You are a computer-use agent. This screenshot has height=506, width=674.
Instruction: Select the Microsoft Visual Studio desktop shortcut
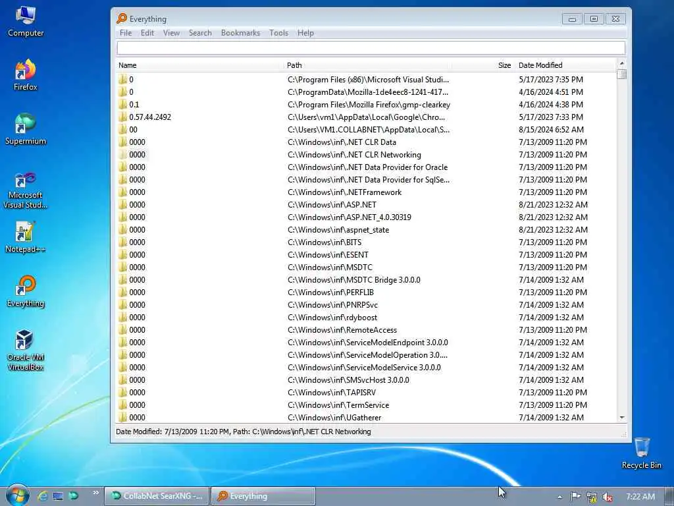(26, 189)
